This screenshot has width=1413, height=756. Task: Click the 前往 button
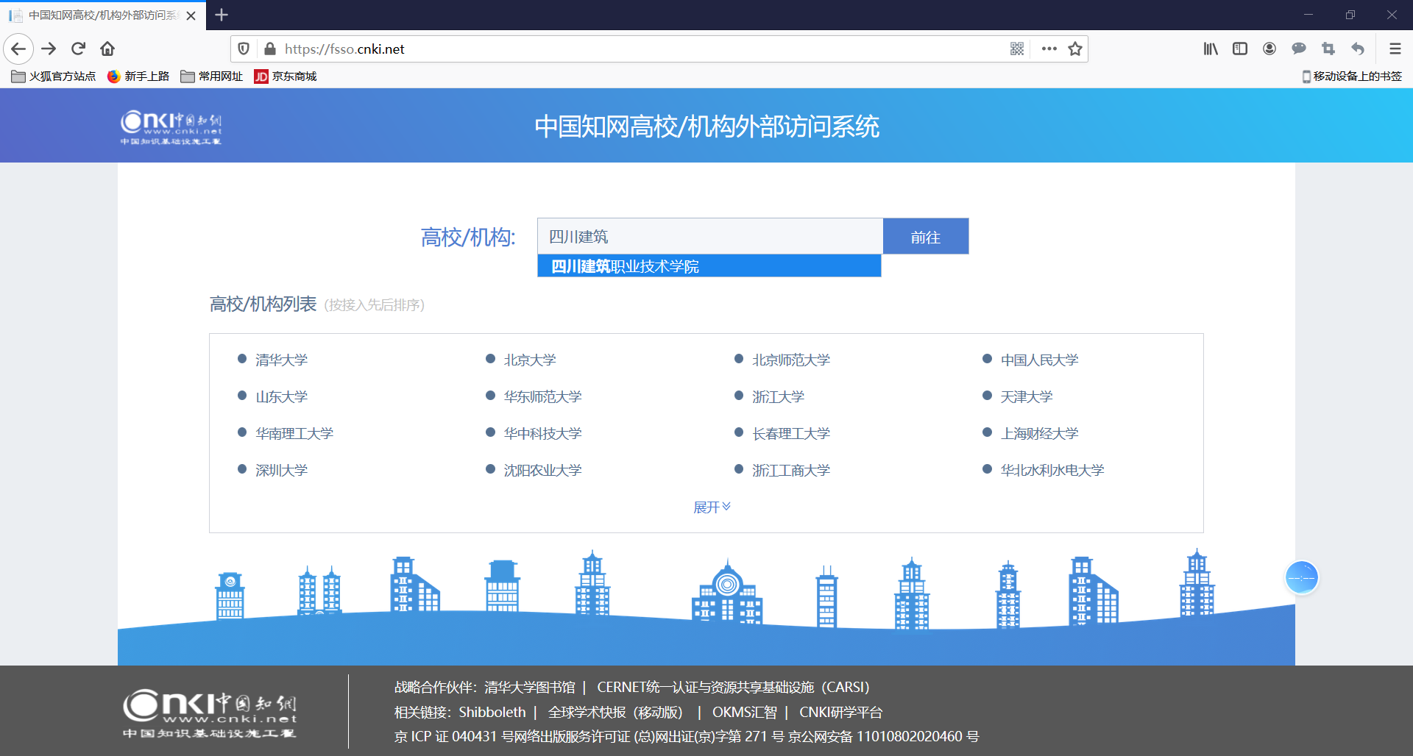coord(926,236)
